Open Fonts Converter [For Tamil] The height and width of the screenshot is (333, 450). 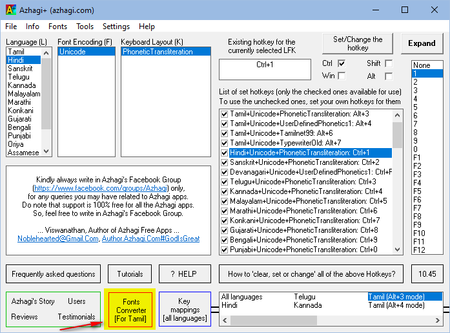click(130, 310)
